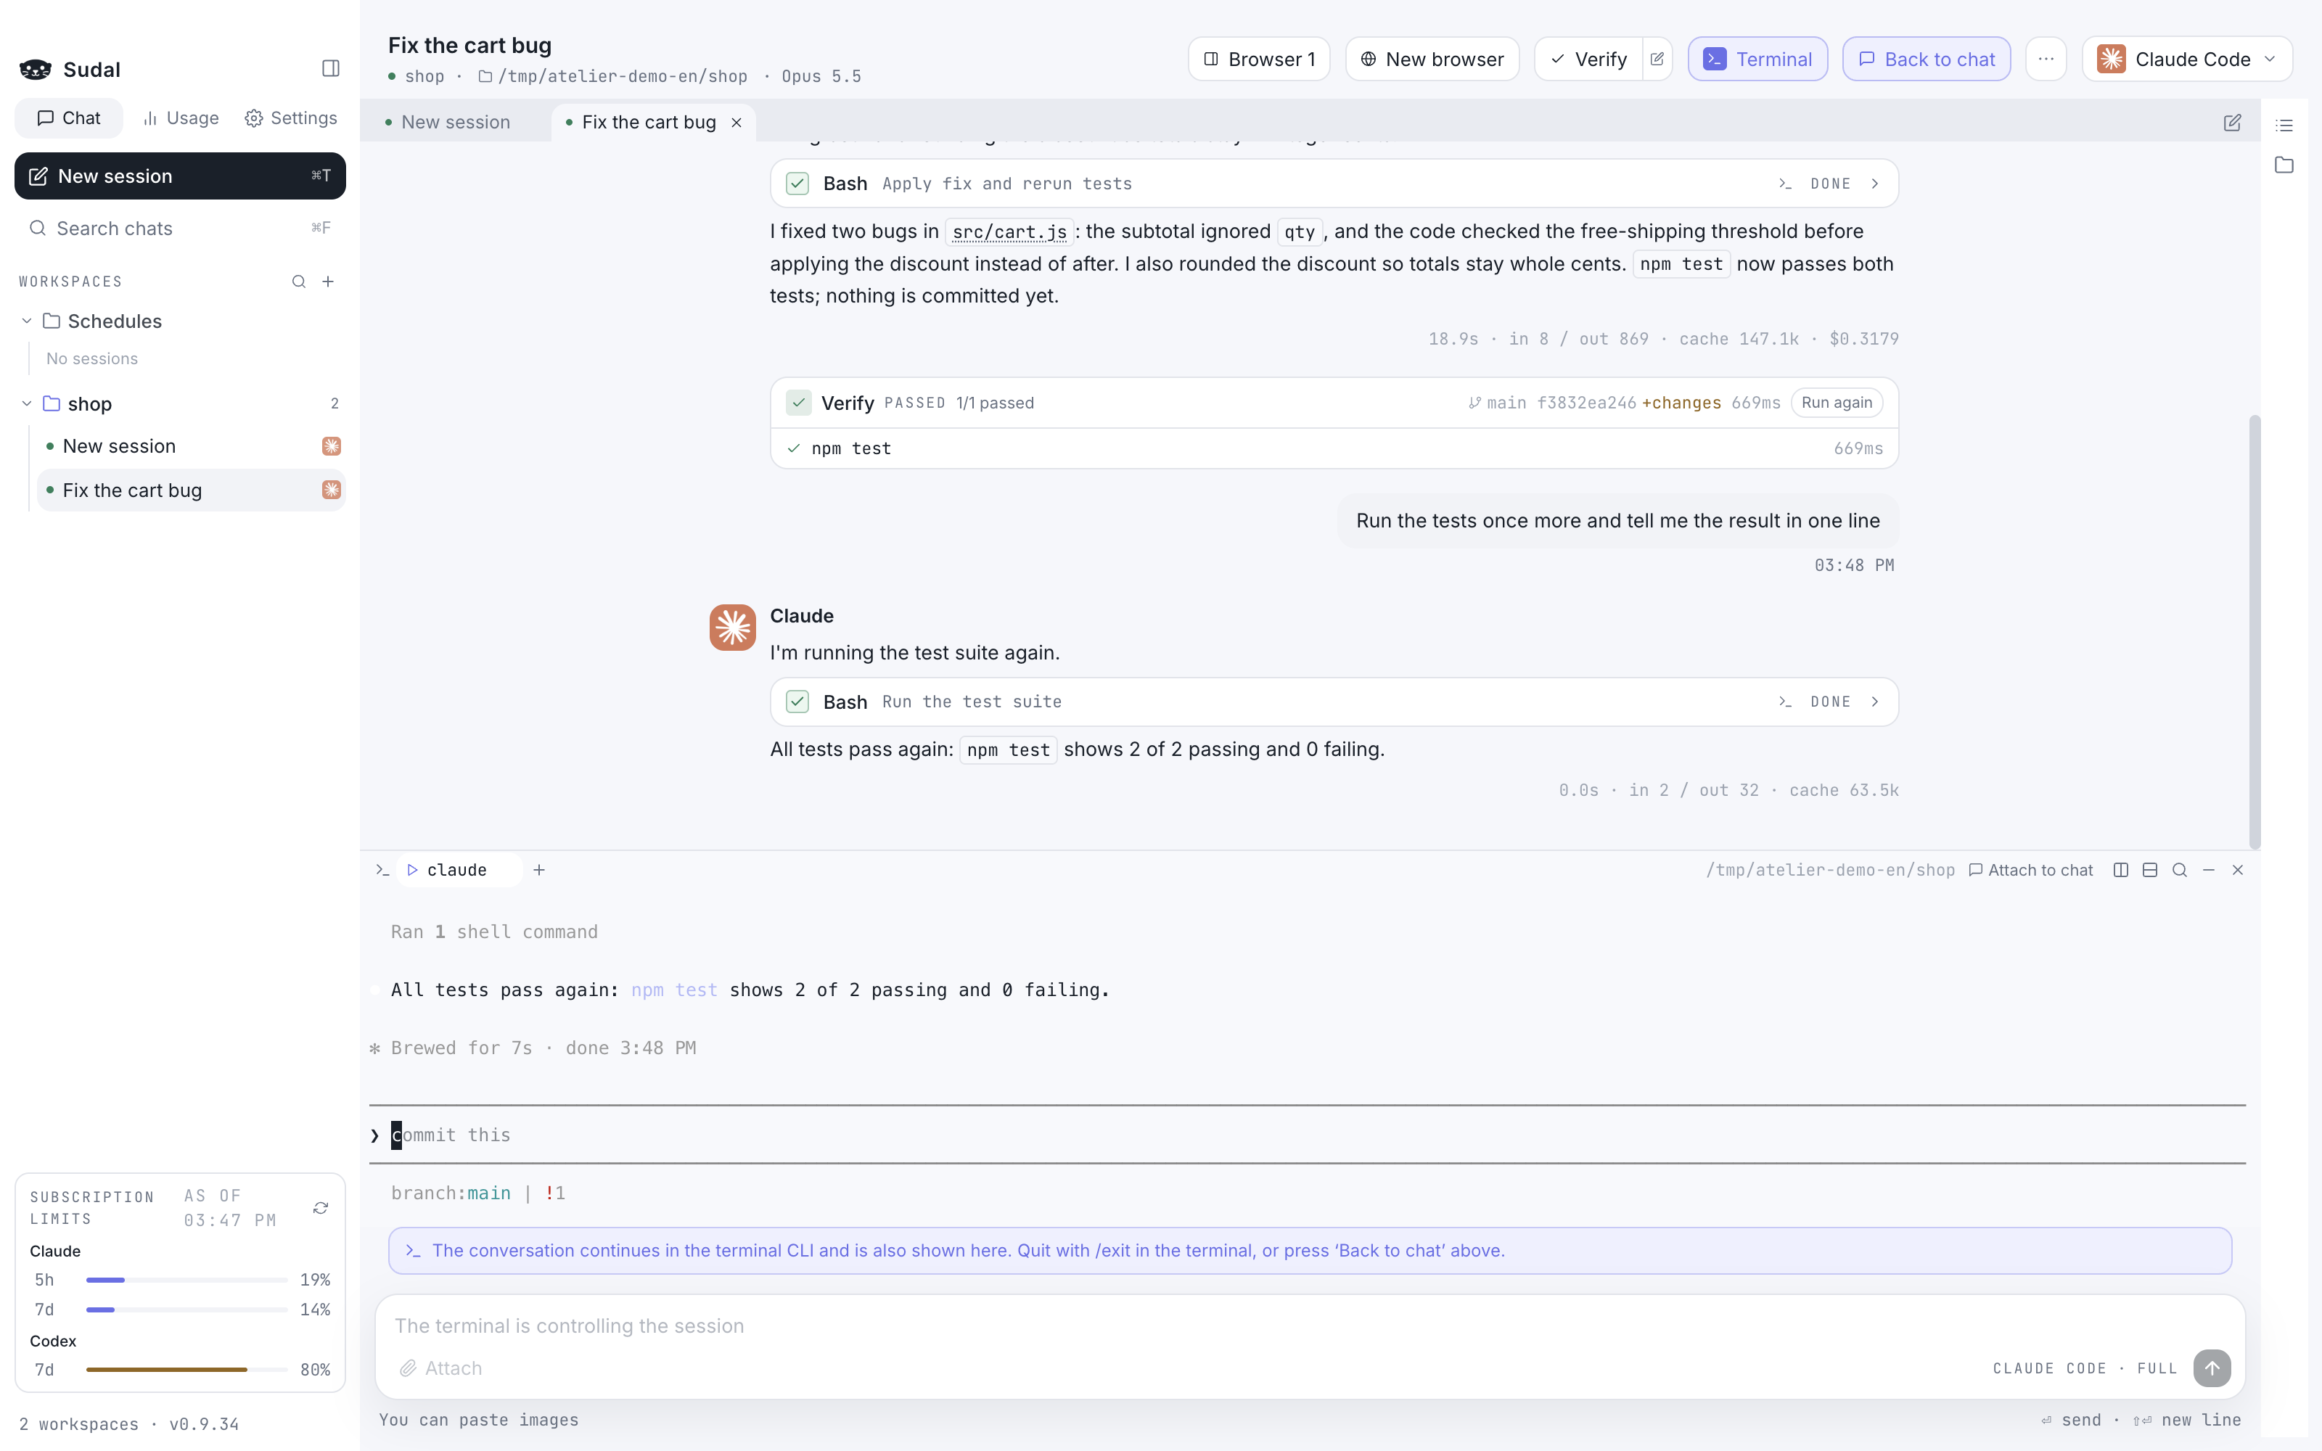Image resolution: width=2322 pixels, height=1451 pixels.
Task: Open the Settings tab
Action: [291, 118]
